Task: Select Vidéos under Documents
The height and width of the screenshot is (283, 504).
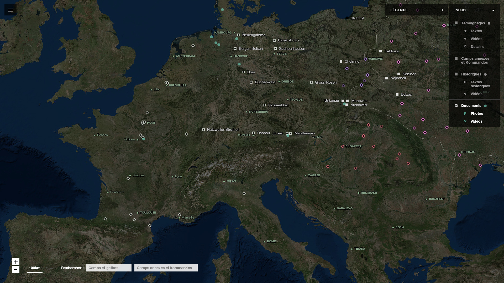Action: pos(476,121)
